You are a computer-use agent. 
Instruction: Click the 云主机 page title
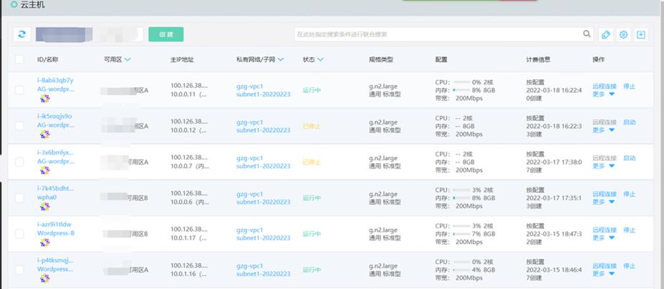[x=33, y=5]
